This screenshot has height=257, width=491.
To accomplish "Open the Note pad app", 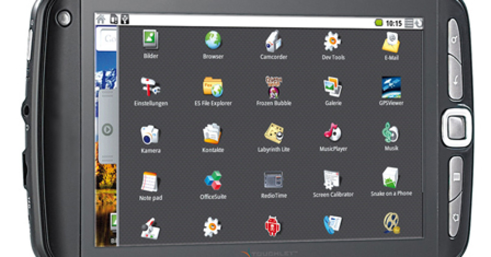I will pyautogui.click(x=150, y=181).
